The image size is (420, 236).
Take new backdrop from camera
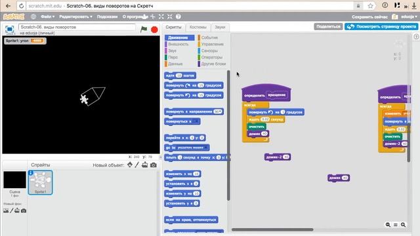24,211
